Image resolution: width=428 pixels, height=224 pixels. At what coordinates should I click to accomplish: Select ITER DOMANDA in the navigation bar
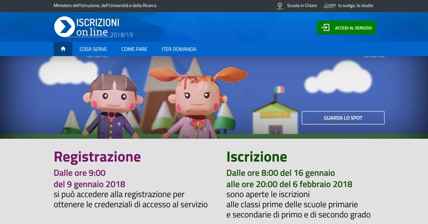tap(179, 49)
